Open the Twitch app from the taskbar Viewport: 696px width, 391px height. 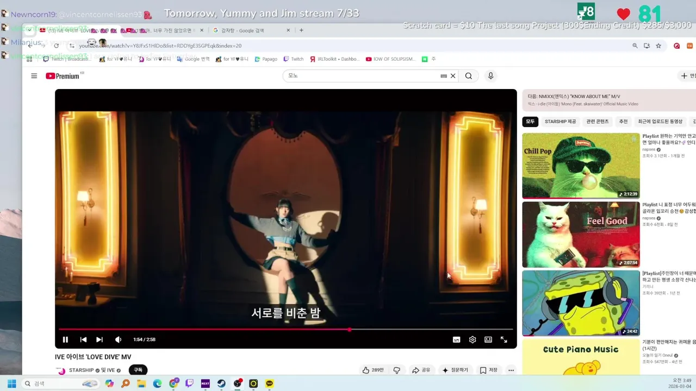click(x=189, y=383)
